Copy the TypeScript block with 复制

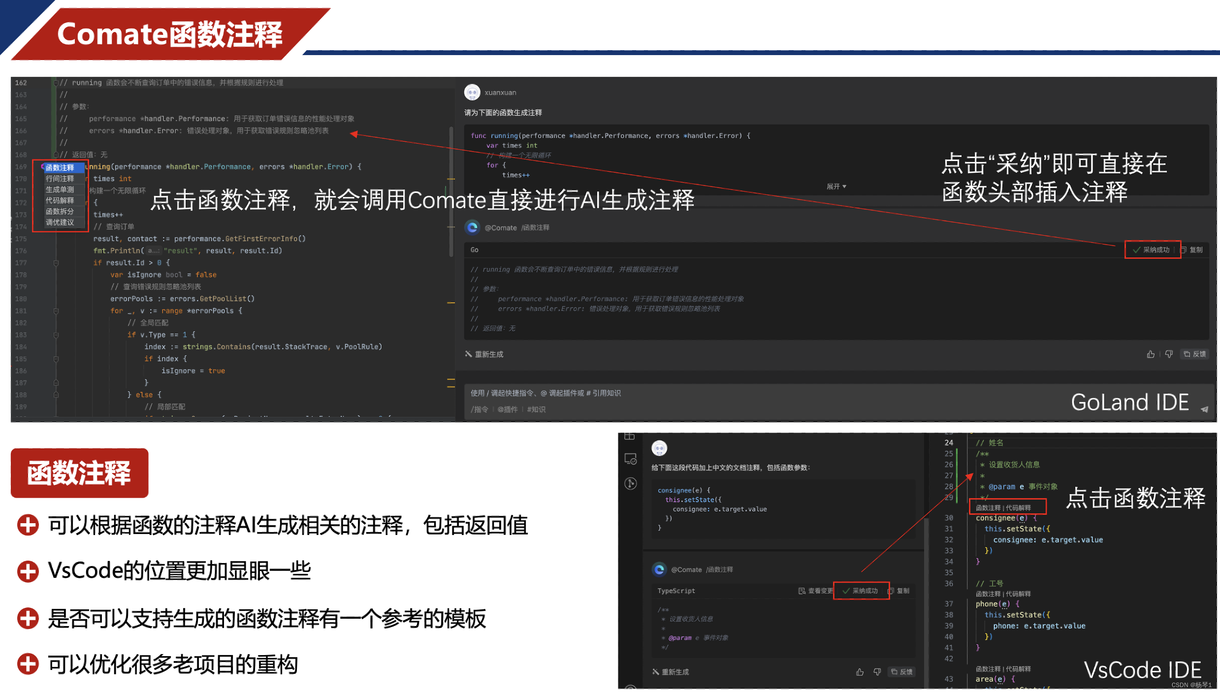click(899, 591)
